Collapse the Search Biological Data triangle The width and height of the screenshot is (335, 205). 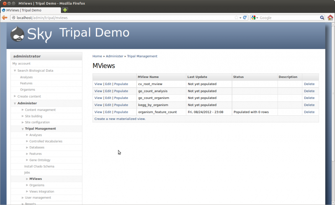click(15, 70)
